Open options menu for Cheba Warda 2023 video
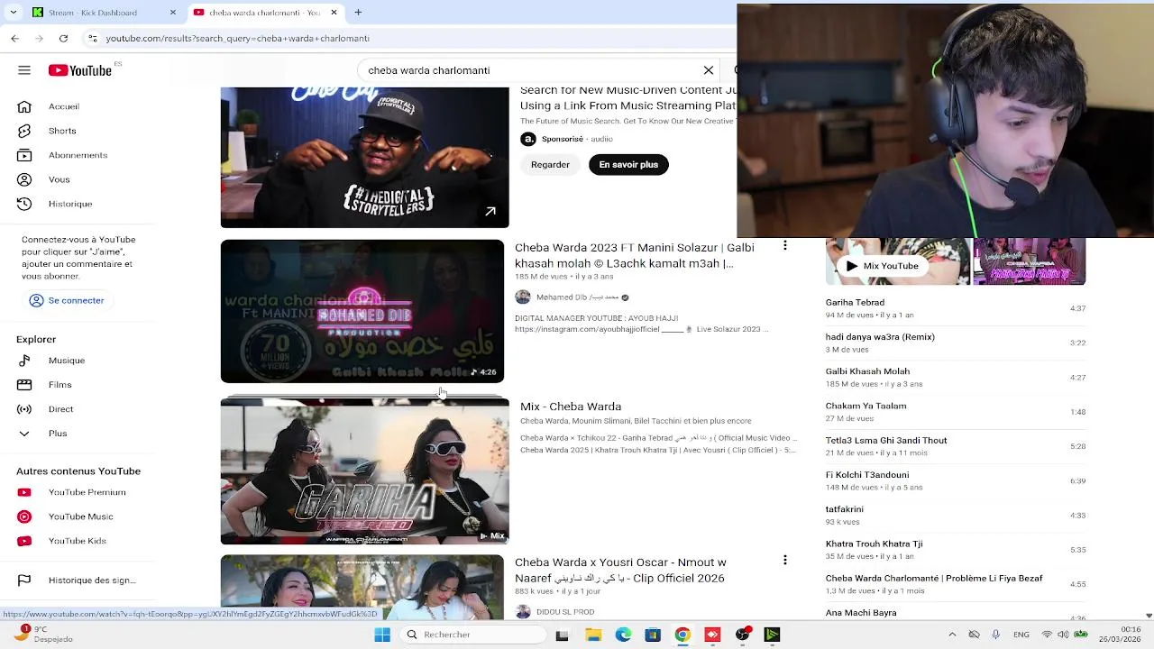 coord(785,246)
